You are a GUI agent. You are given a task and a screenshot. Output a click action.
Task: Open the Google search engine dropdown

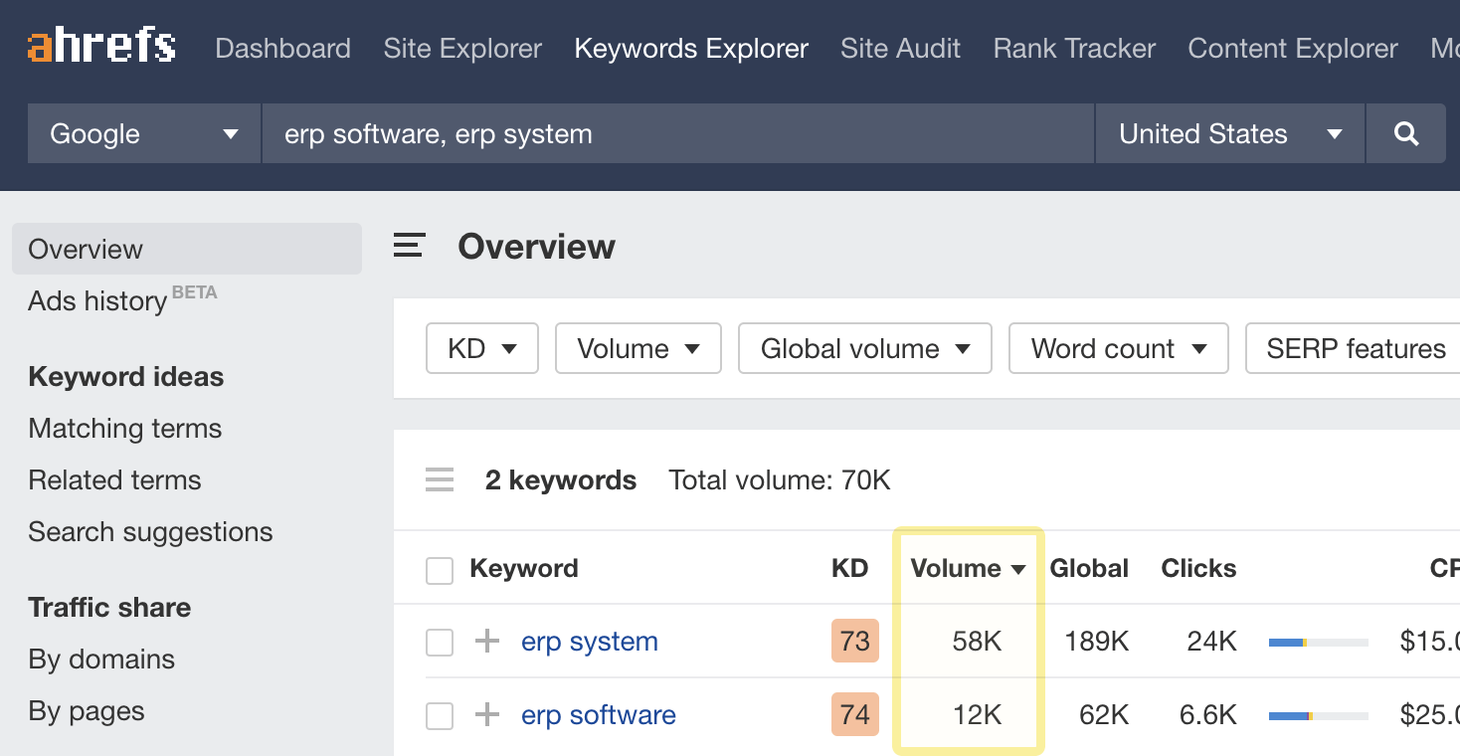[x=144, y=134]
